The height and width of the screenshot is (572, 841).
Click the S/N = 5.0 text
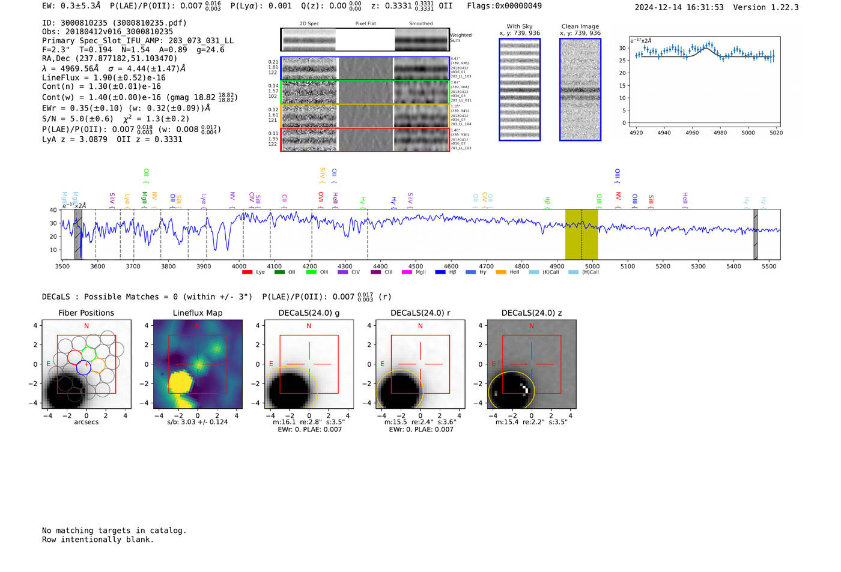(77, 119)
